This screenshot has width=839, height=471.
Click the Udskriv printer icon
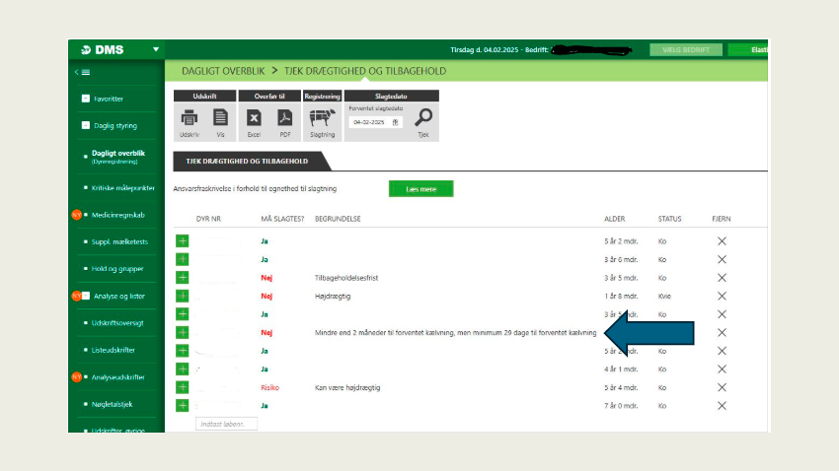pyautogui.click(x=189, y=117)
